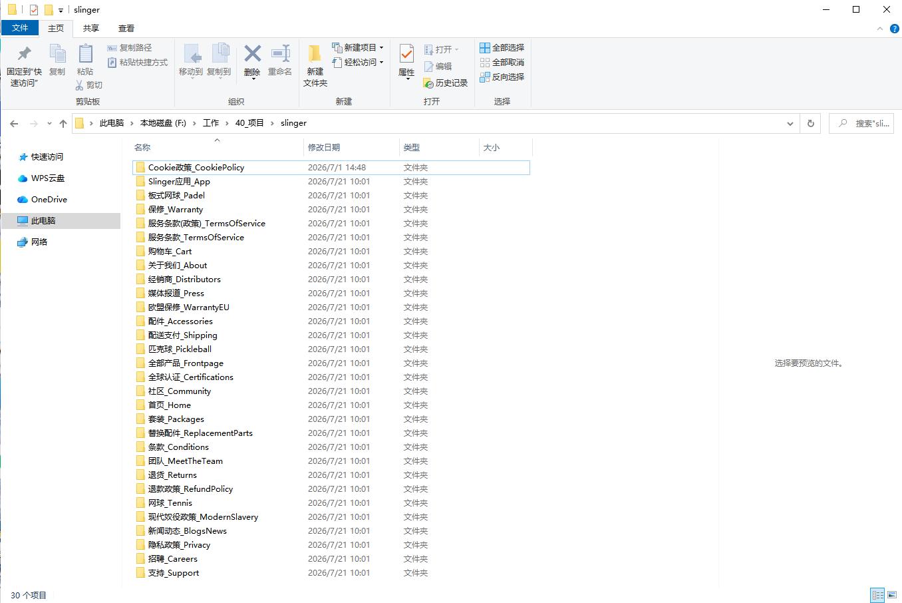The height and width of the screenshot is (603, 902).
Task: Select the 网球_Tennis folder
Action: point(331,503)
